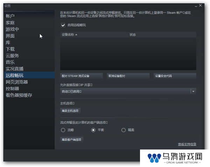
Task: Select the 流畅 radio option
Action: pos(63,130)
